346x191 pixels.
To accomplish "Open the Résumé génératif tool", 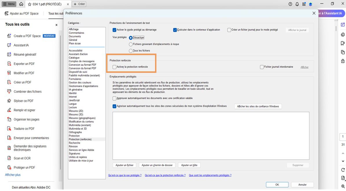I will (x=21, y=54).
